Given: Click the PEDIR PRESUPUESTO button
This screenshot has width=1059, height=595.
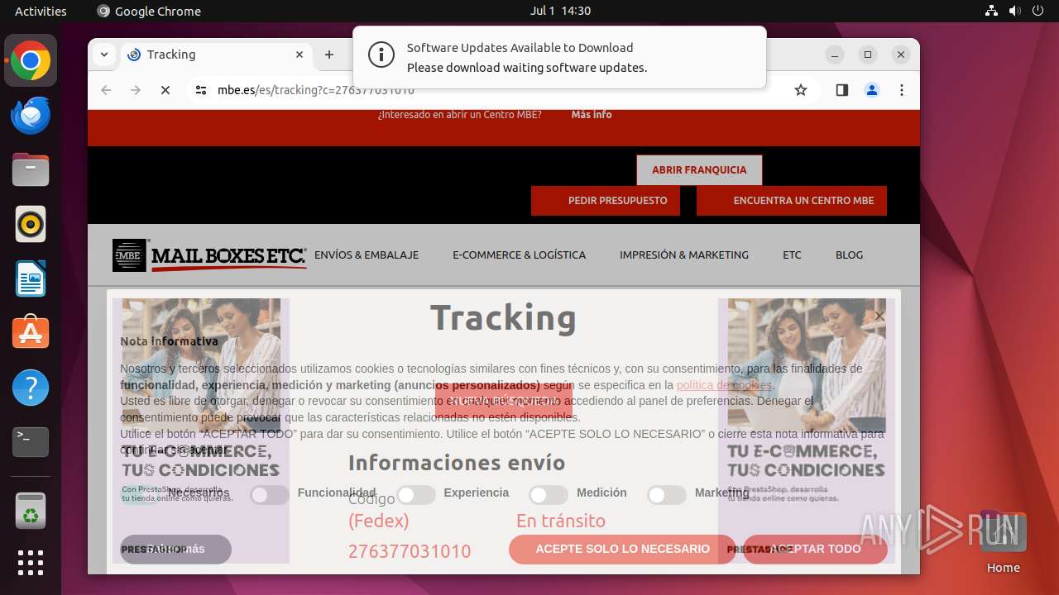Looking at the screenshot, I should pos(606,201).
